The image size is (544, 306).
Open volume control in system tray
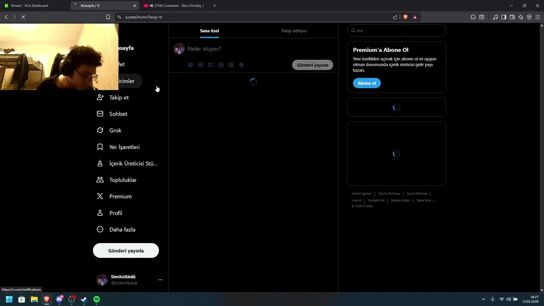[508, 299]
